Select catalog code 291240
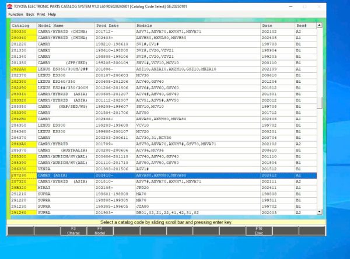Image resolution: width=350 pixels, height=259 pixels. pyautogui.click(x=23, y=212)
